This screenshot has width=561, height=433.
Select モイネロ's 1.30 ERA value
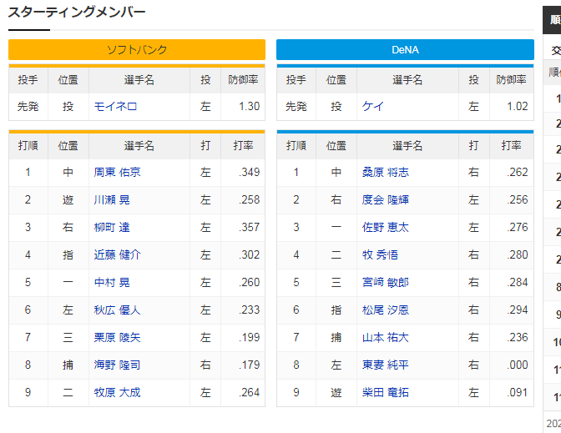pos(249,107)
